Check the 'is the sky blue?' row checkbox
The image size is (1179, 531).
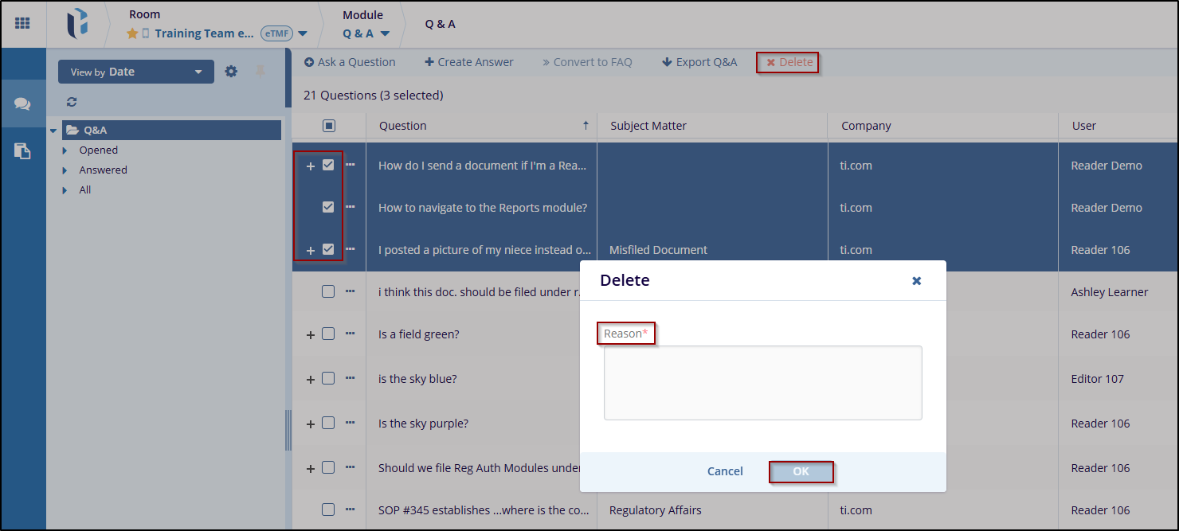pos(328,379)
